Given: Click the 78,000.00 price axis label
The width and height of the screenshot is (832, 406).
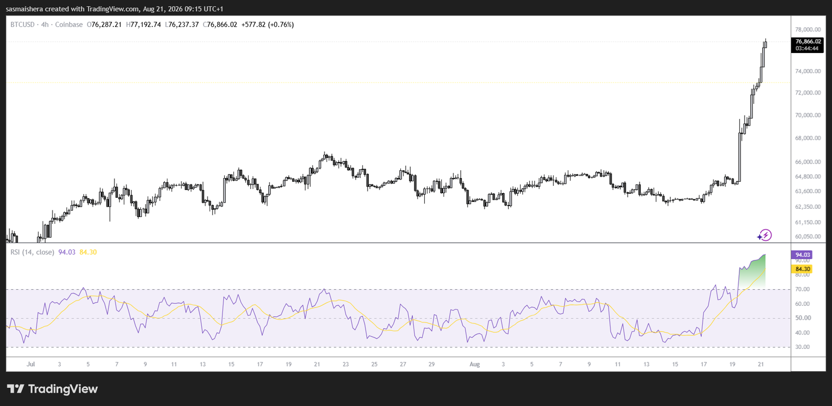Looking at the screenshot, I should (808, 30).
